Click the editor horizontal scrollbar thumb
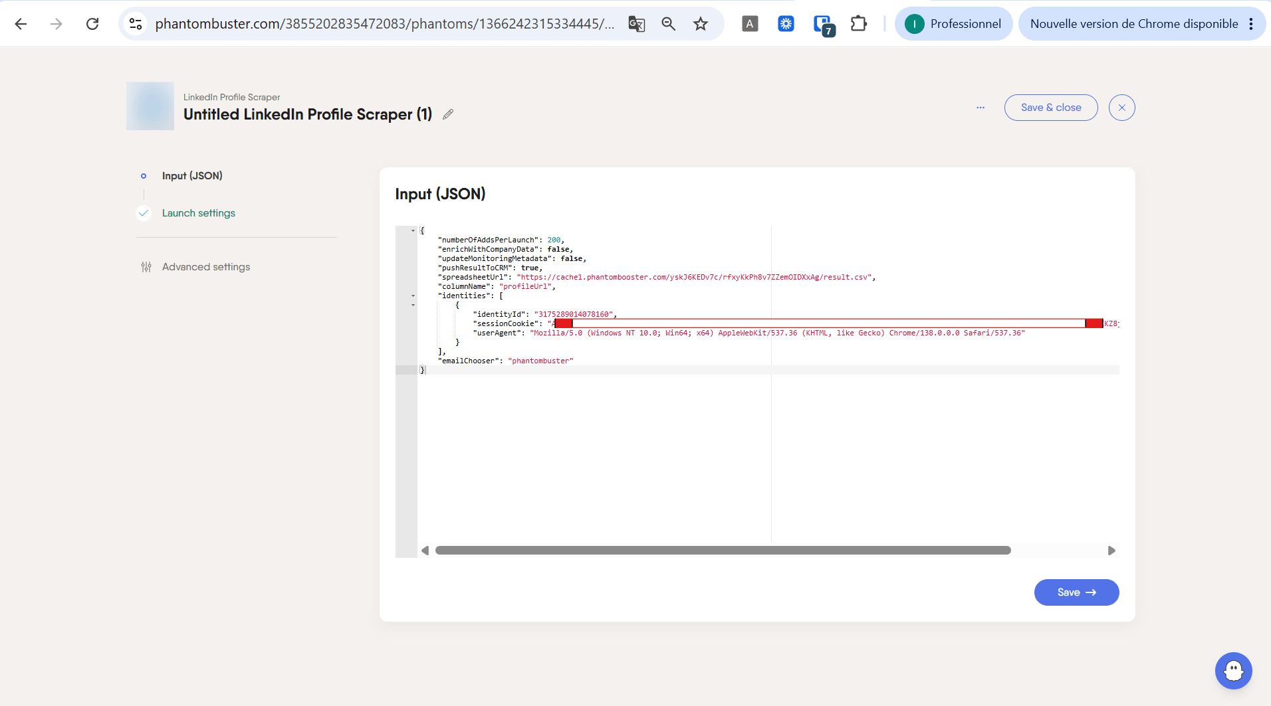1271x706 pixels. (723, 551)
